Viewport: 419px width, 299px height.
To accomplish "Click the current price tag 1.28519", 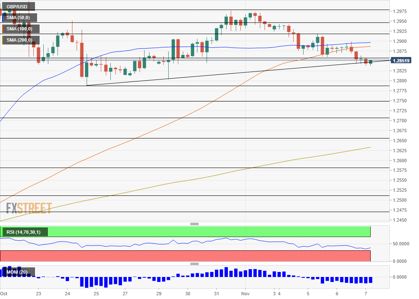I will pos(401,61).
